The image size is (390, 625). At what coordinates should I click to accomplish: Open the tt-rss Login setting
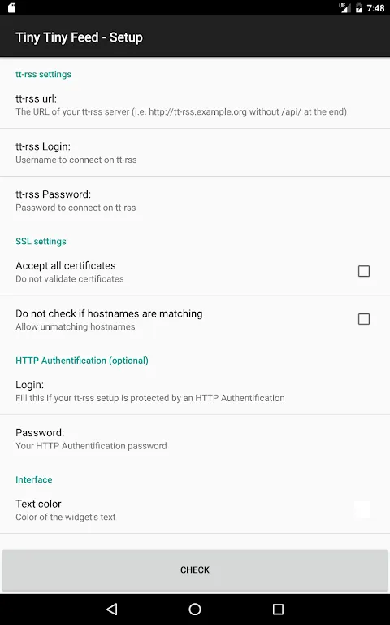point(195,152)
